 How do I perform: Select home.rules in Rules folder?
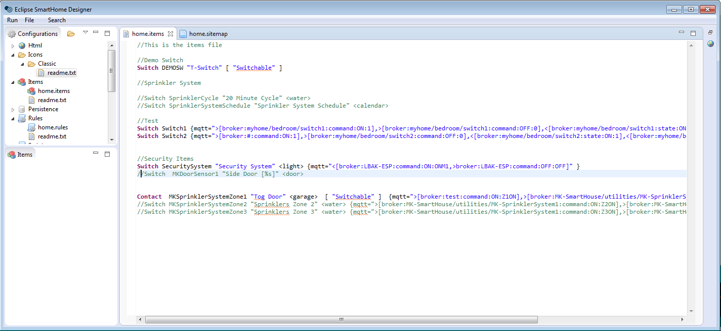coord(53,127)
